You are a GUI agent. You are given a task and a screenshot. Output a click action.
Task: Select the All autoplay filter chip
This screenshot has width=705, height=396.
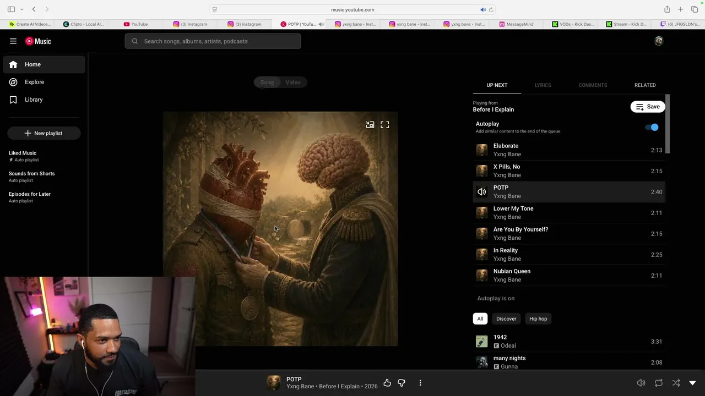(480, 319)
